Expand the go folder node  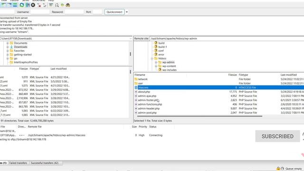[x=8, y=58]
